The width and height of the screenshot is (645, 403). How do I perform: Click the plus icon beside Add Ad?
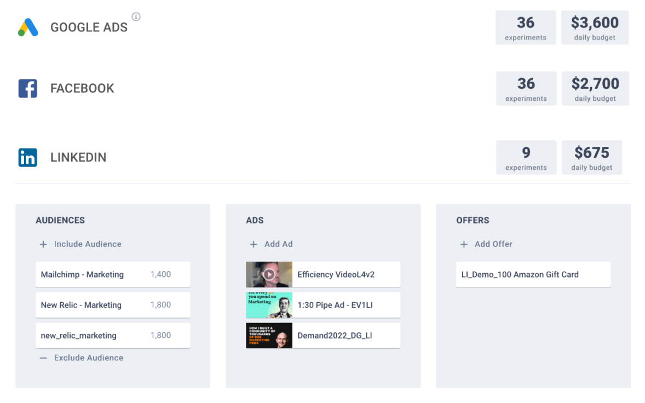[x=254, y=244]
